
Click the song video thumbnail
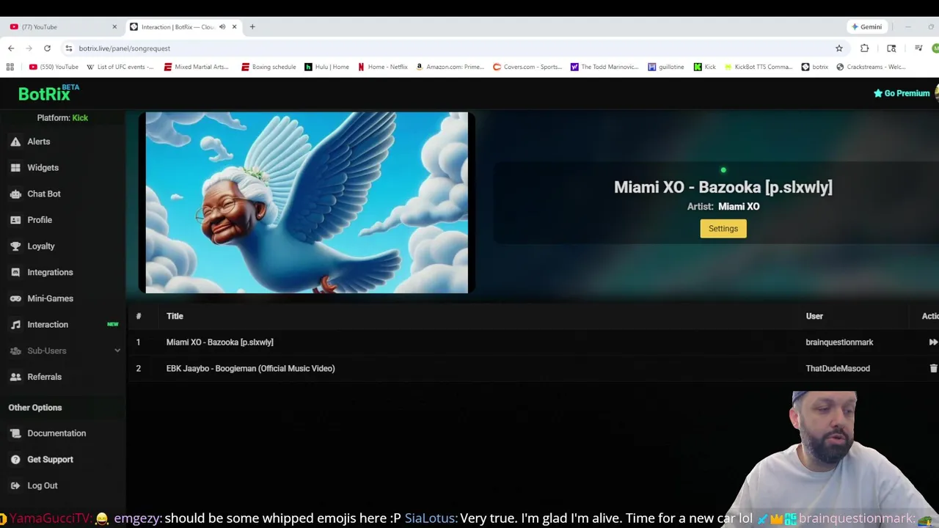coord(307,202)
